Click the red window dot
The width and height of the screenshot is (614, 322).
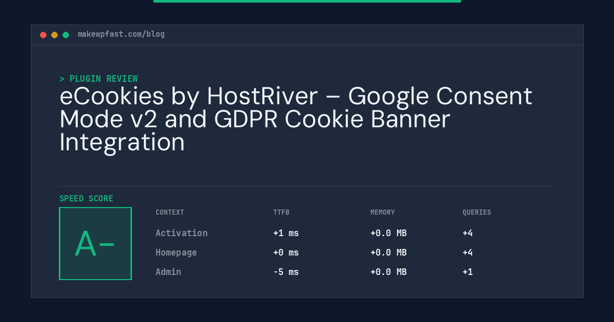click(x=43, y=35)
